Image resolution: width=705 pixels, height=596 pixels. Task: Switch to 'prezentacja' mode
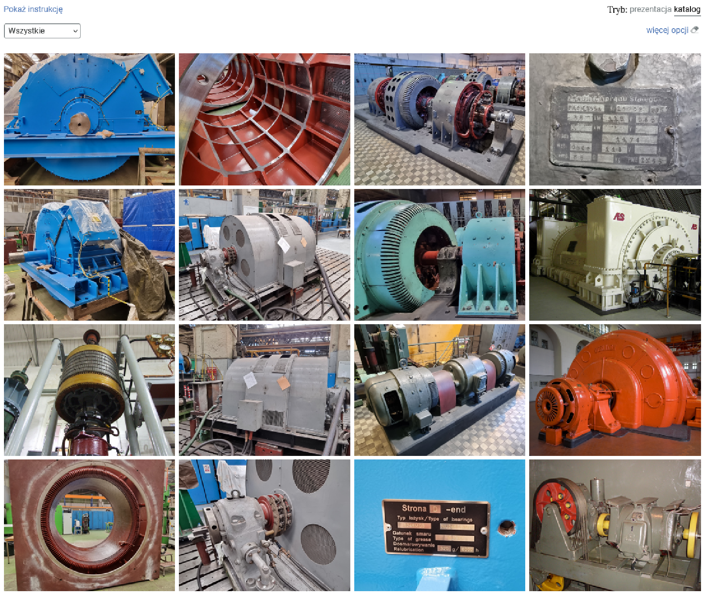click(x=650, y=9)
